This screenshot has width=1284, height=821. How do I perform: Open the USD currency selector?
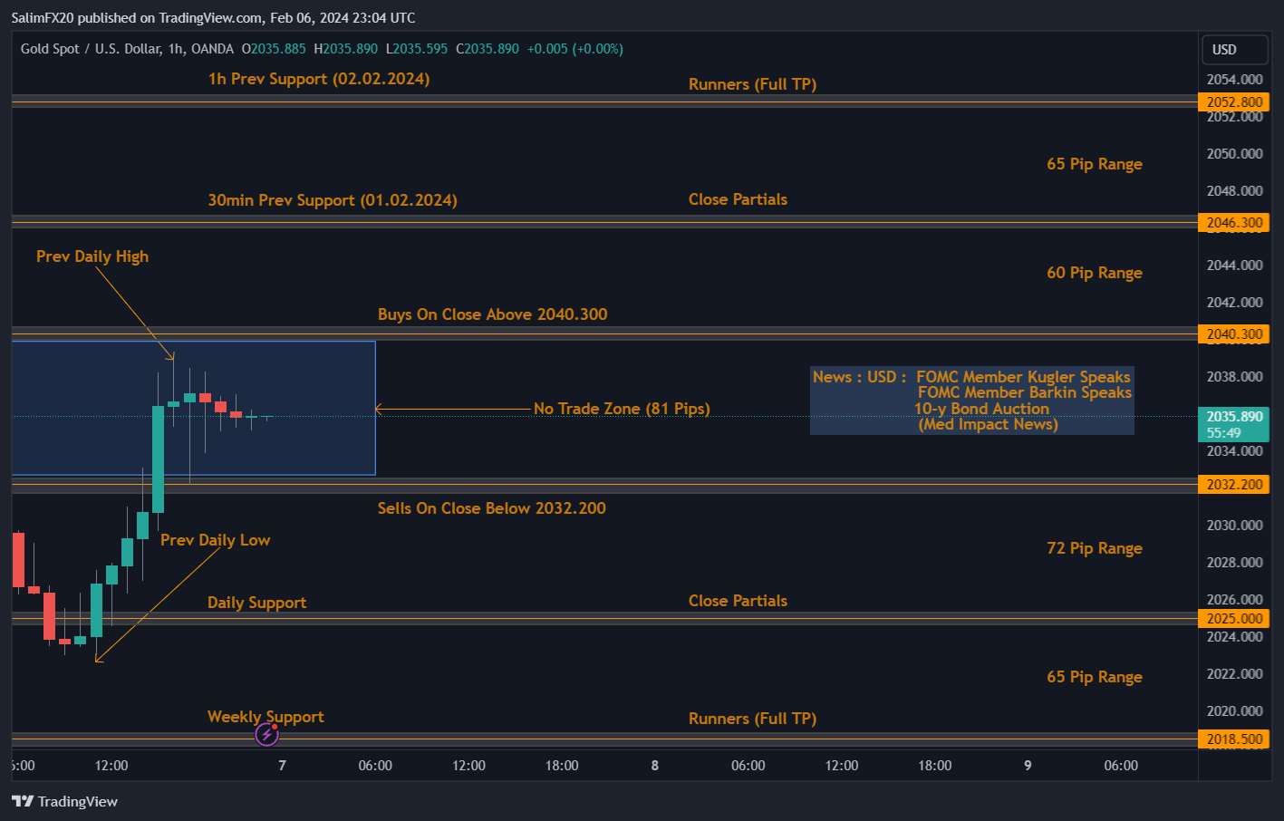1224,50
